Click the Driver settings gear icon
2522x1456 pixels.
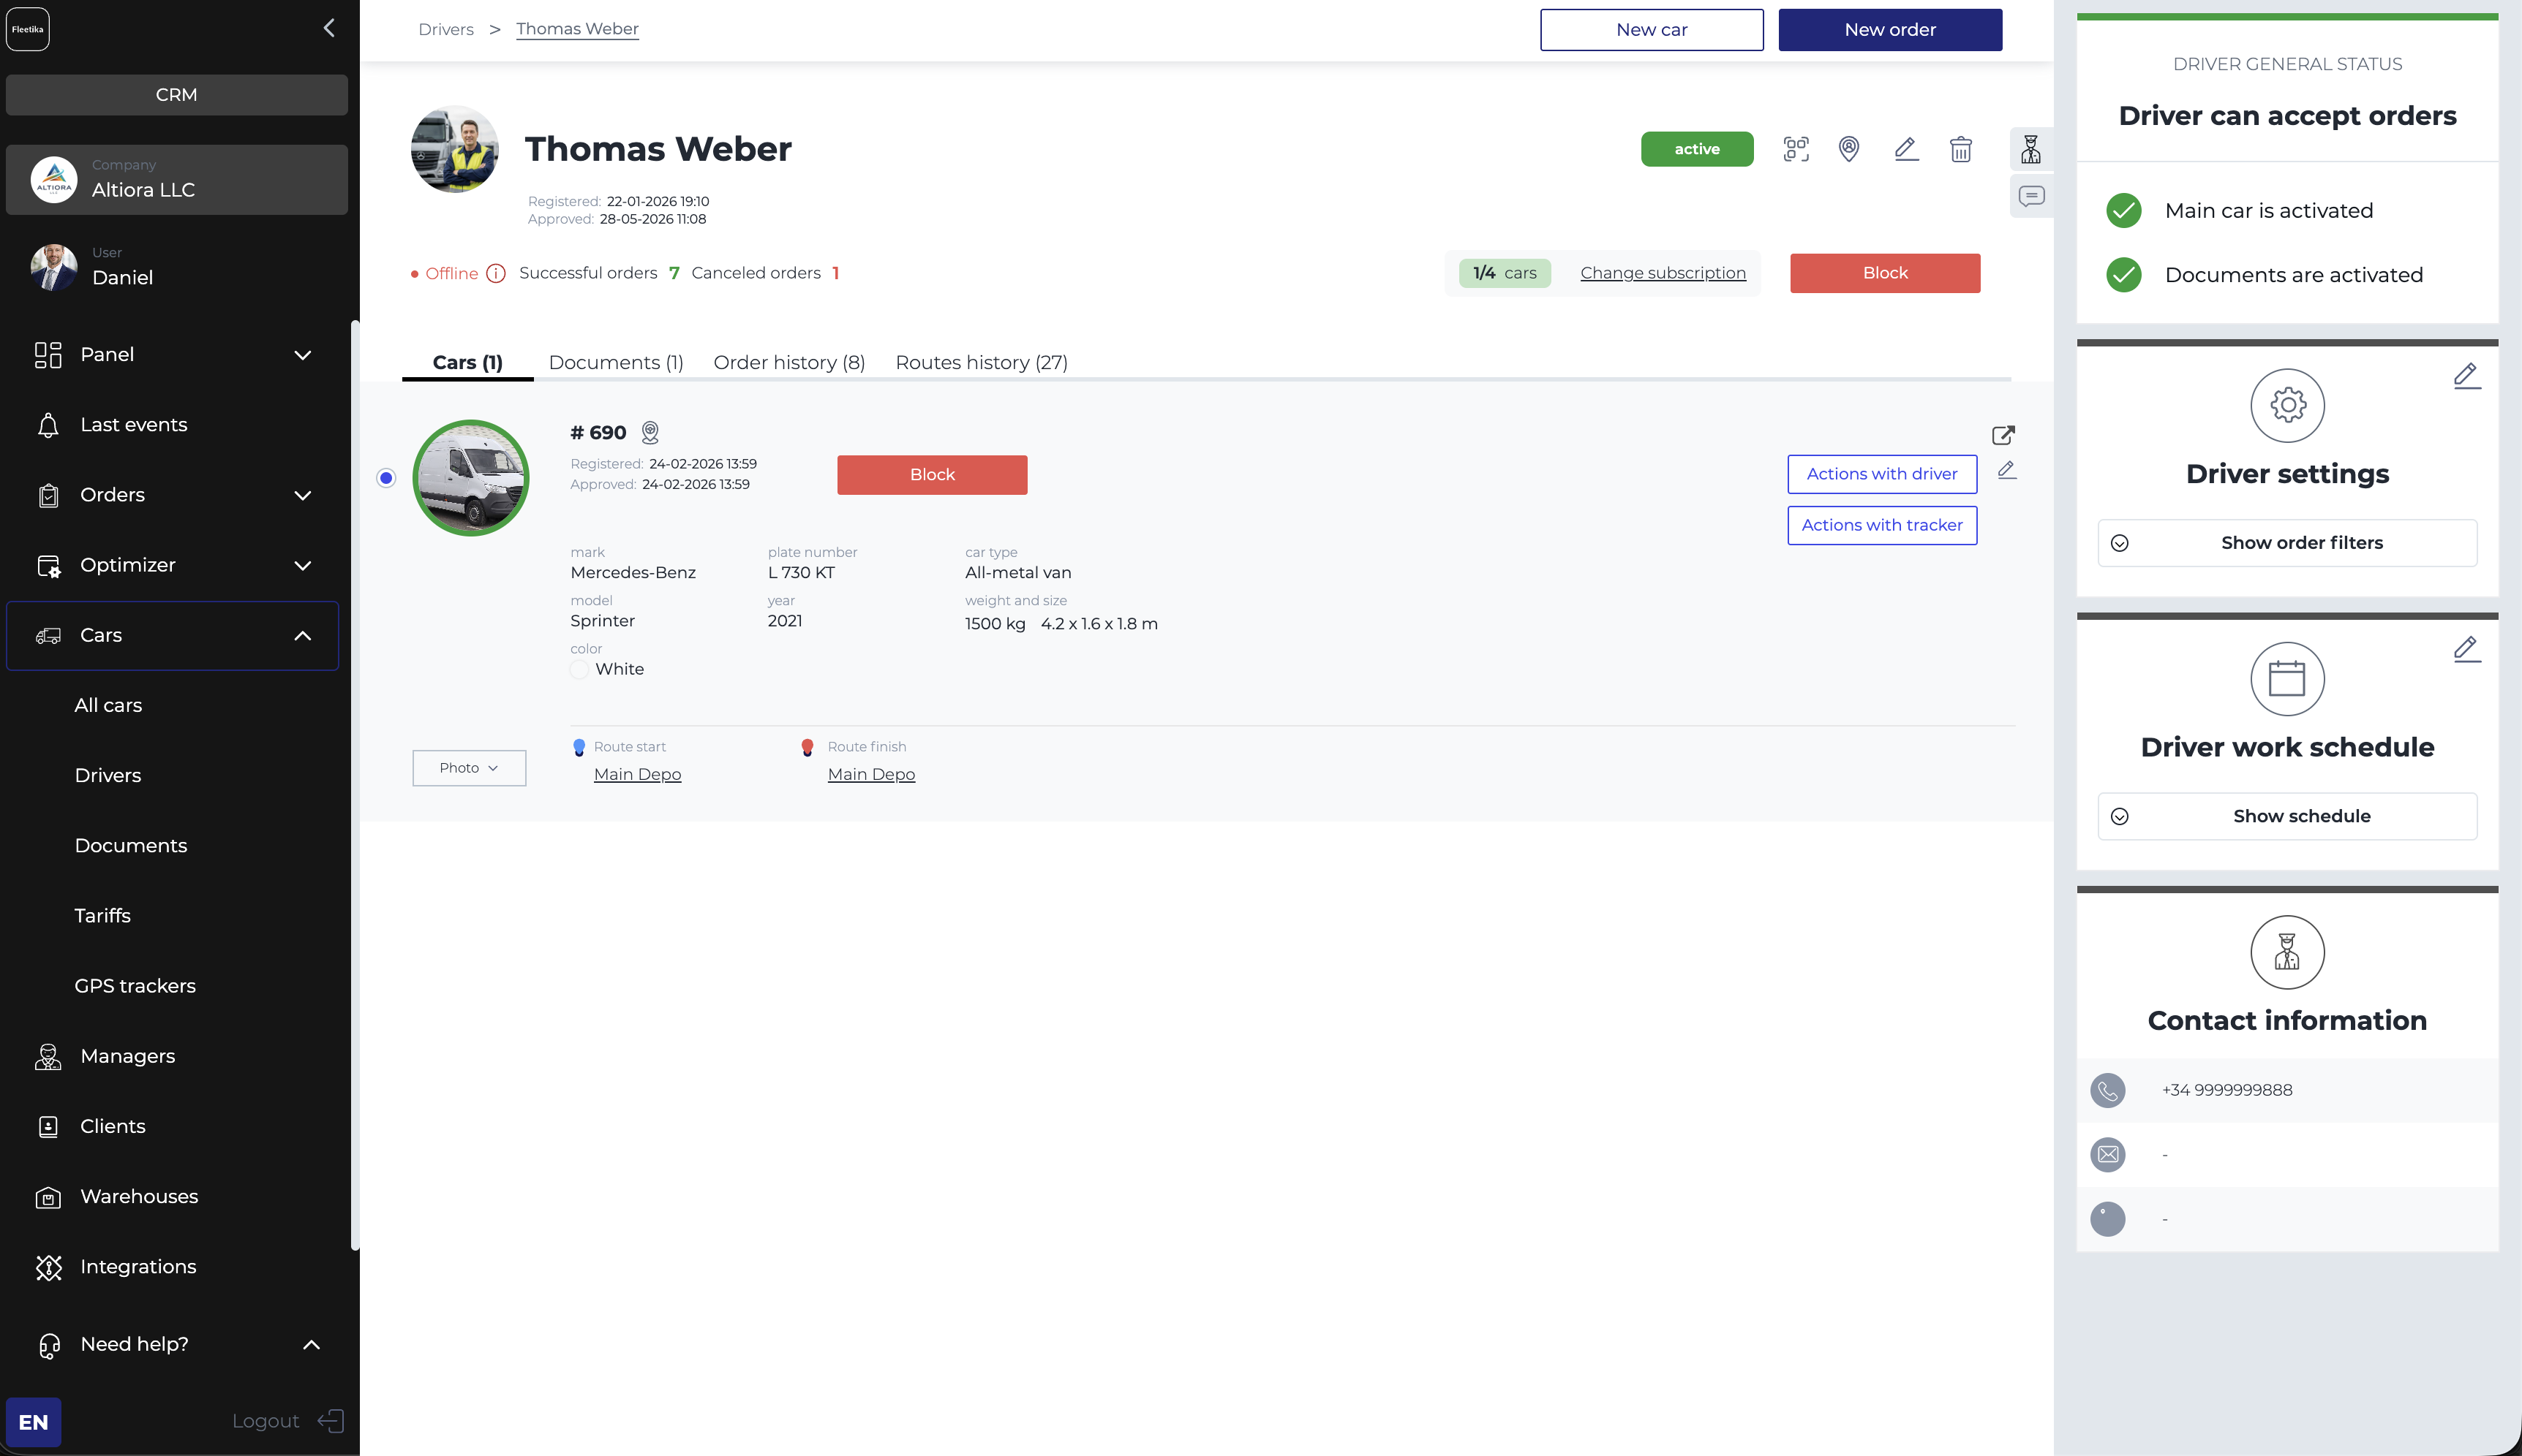pos(2287,405)
